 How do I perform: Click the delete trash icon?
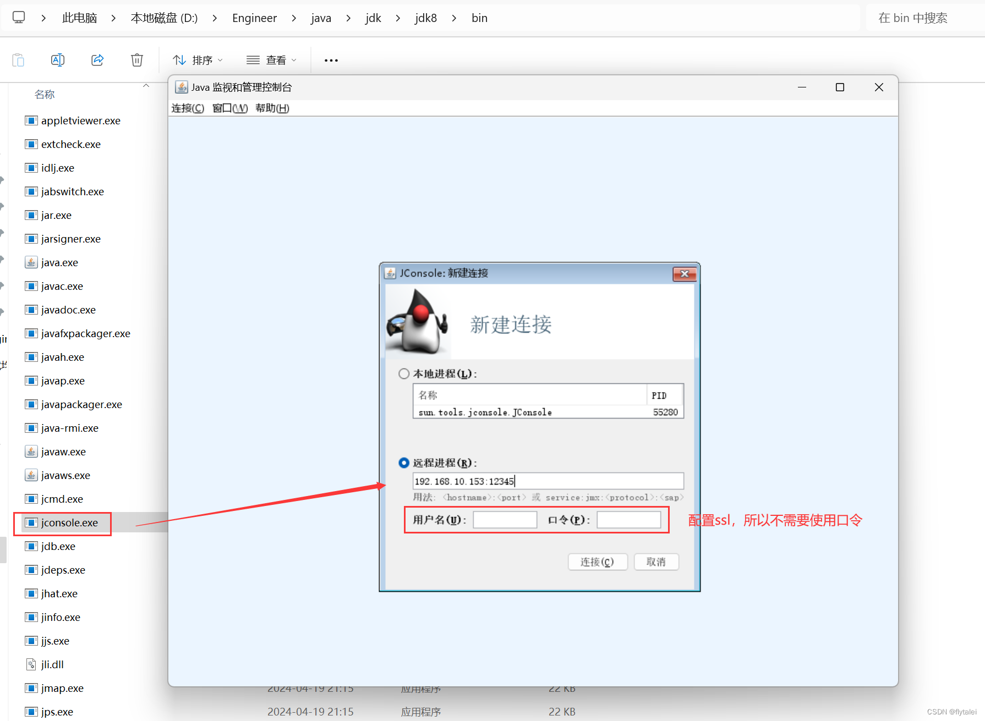click(x=137, y=60)
